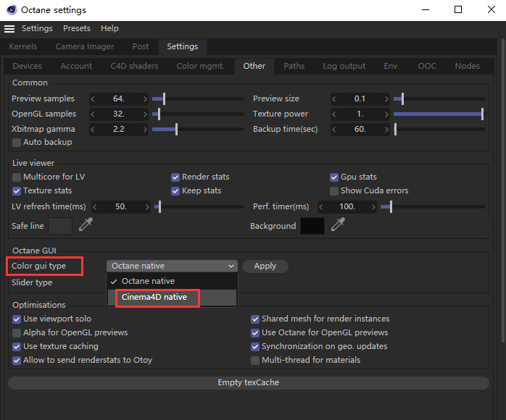Toggle the Texture stats checkbox
This screenshot has height=420, width=506.
coord(17,191)
